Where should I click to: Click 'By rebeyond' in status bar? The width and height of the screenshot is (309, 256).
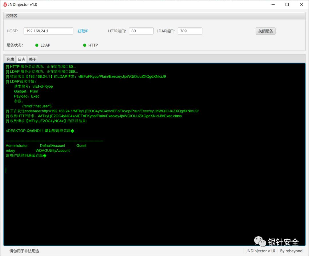coord(291,251)
